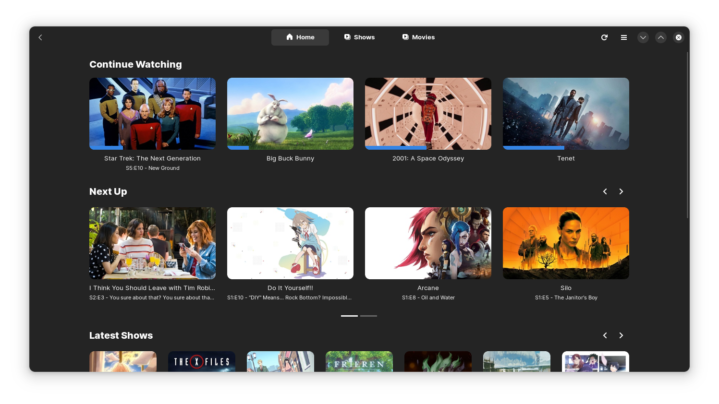
Task: Click the Big Buck Bunny progress bar
Action: pyautogui.click(x=290, y=148)
